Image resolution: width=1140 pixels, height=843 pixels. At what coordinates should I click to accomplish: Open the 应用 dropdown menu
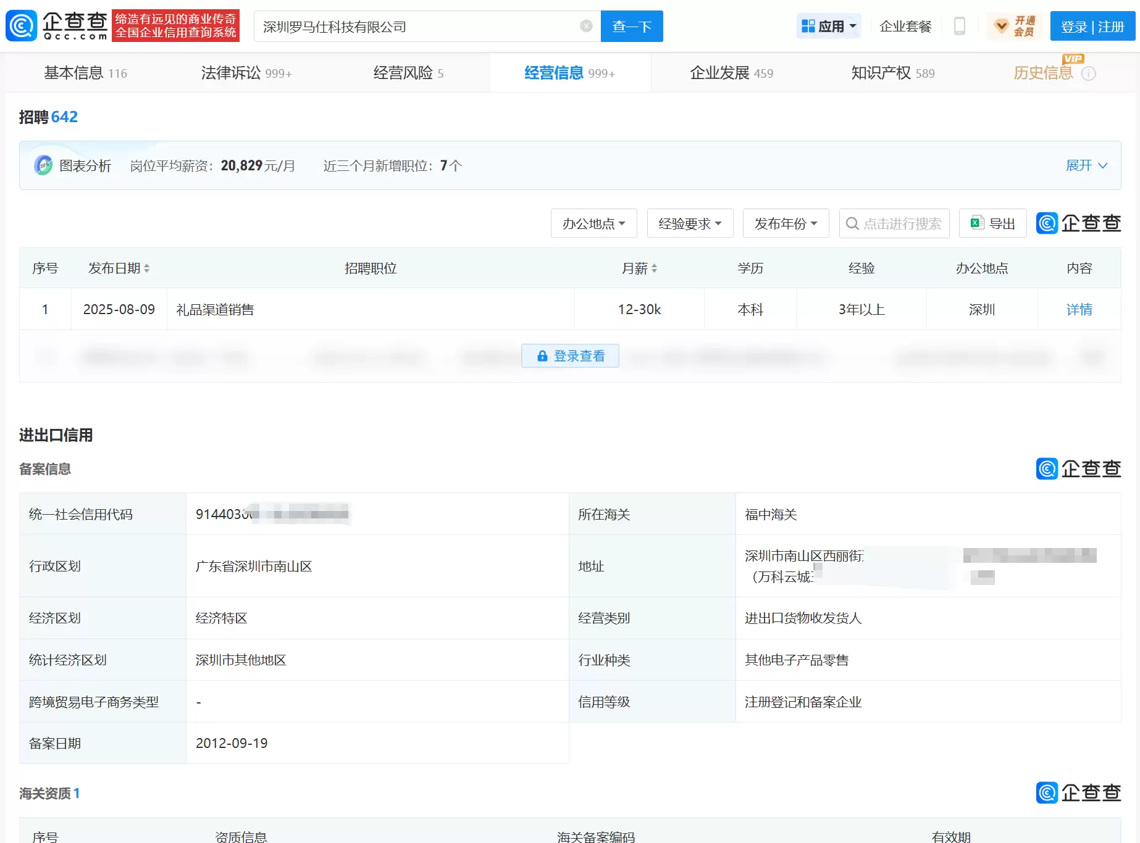(829, 26)
